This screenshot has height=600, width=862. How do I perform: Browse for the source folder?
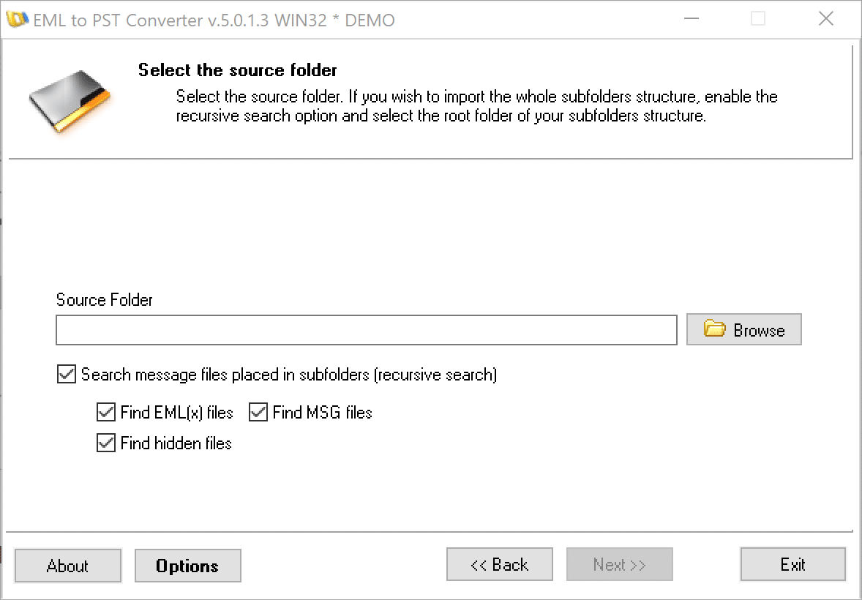pyautogui.click(x=743, y=329)
